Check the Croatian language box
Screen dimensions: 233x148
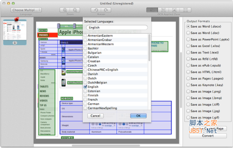tap(85, 61)
